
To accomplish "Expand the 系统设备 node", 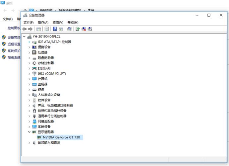I will (29, 126).
